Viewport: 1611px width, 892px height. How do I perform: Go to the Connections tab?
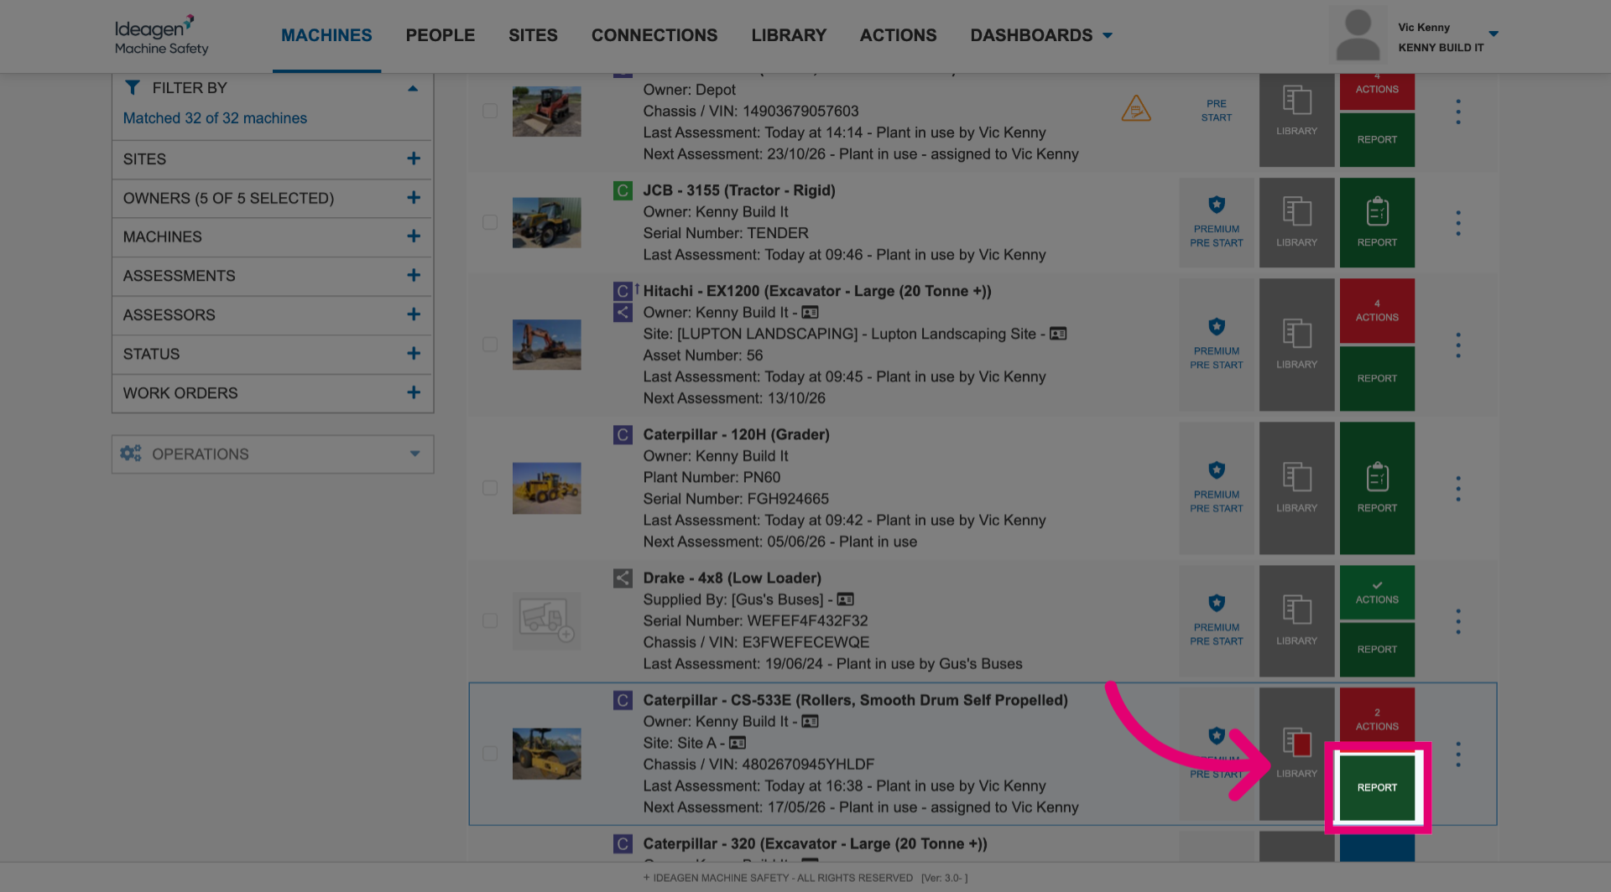pyautogui.click(x=654, y=35)
